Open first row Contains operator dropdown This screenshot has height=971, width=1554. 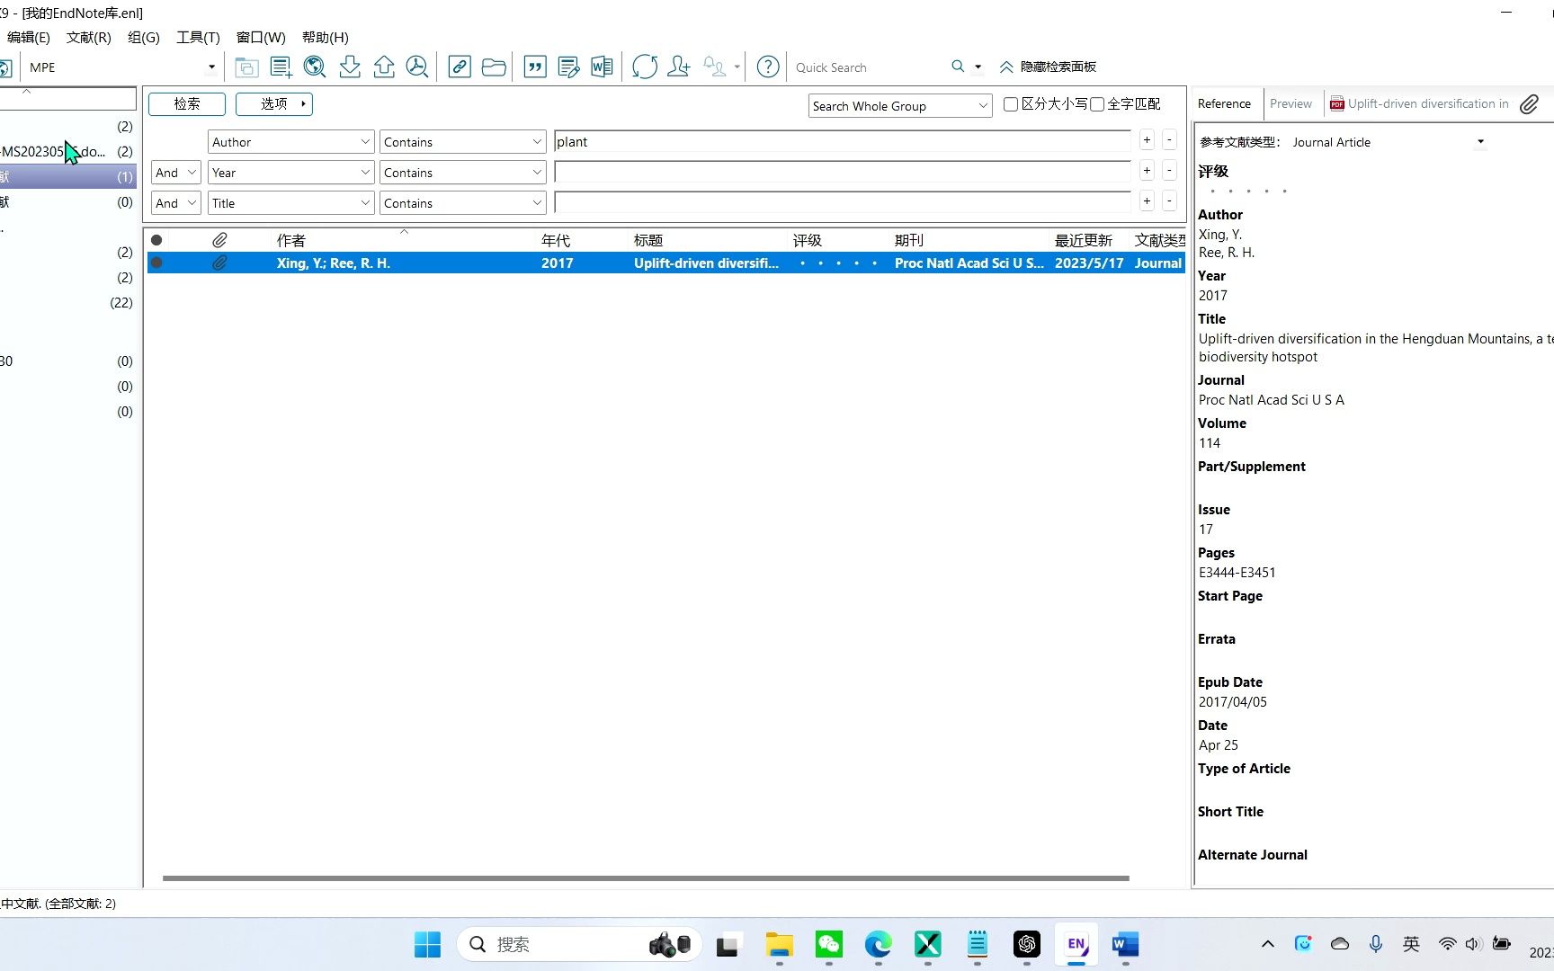pos(462,142)
